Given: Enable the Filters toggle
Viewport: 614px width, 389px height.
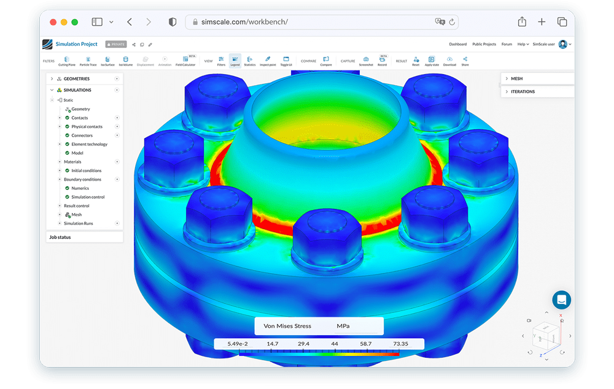Looking at the screenshot, I should pos(221,60).
